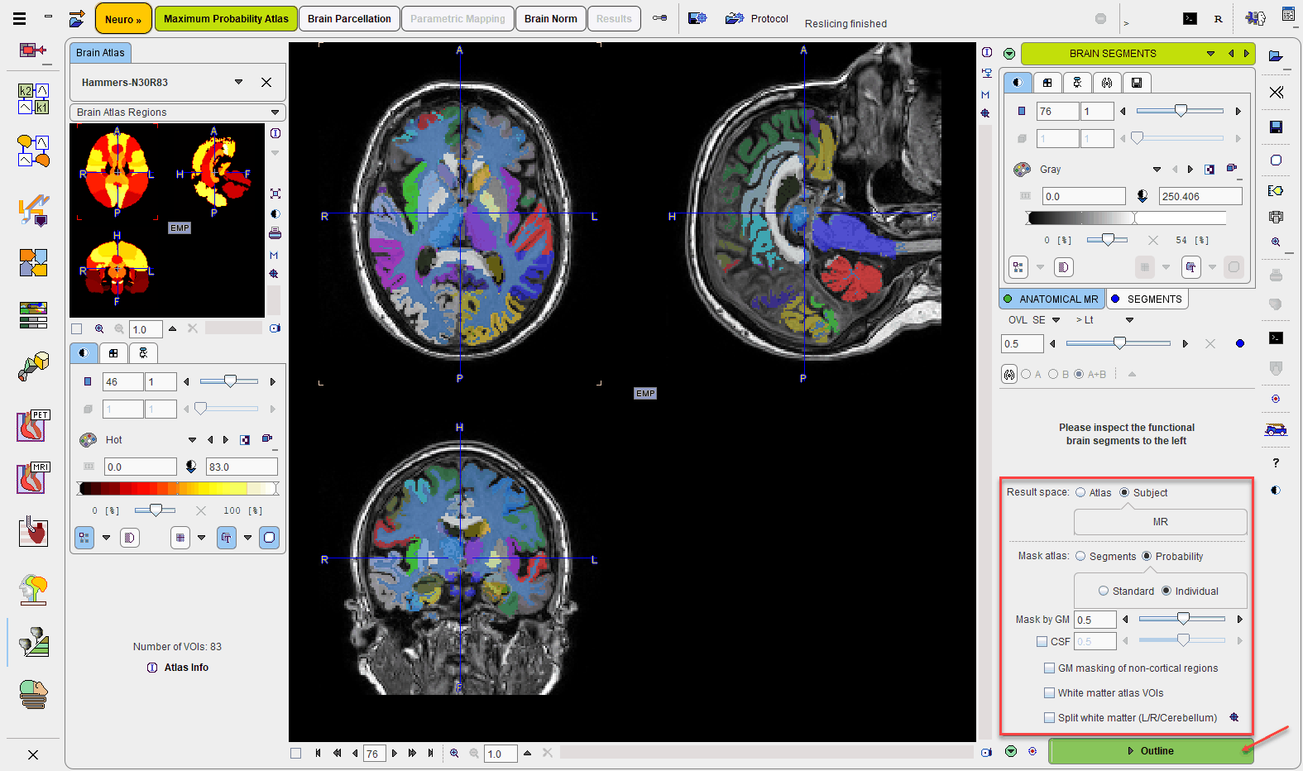Go to next slice in bottom navigation

[x=395, y=753]
